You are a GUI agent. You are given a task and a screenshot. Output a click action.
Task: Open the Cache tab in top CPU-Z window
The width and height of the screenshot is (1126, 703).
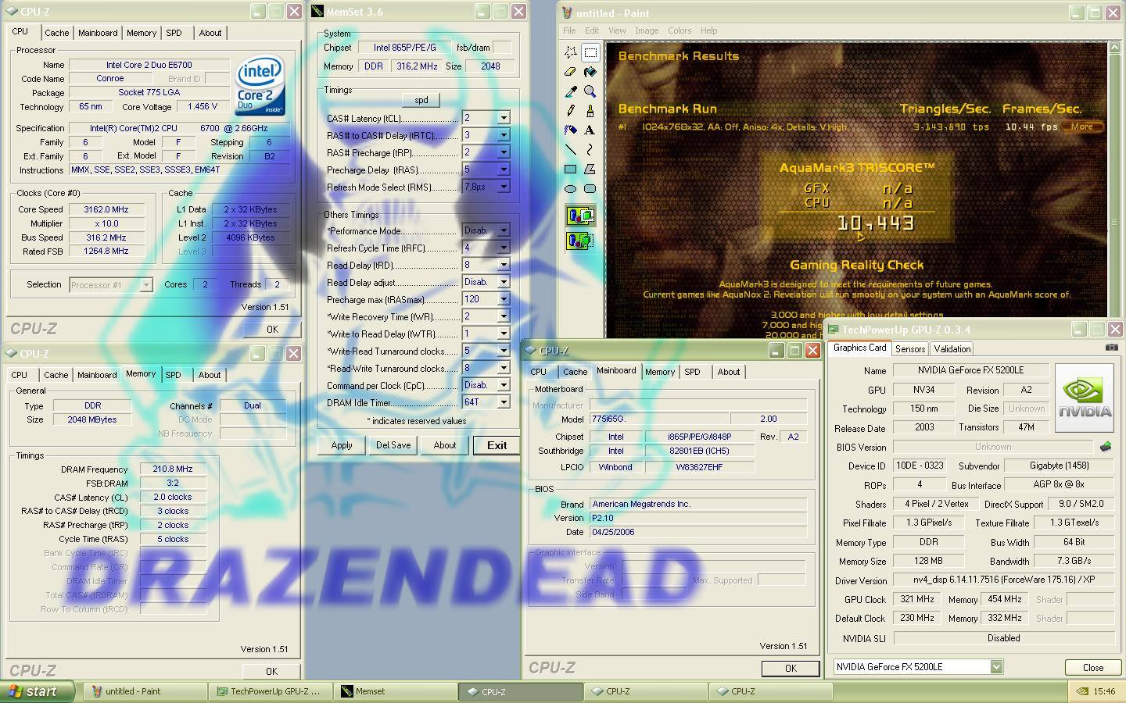[56, 33]
